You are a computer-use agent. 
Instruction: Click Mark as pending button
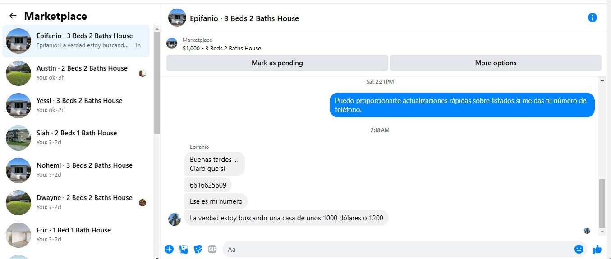(277, 63)
